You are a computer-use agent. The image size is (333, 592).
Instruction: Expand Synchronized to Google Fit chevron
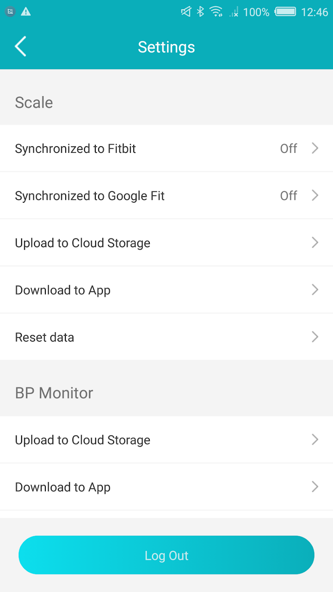pos(315,195)
